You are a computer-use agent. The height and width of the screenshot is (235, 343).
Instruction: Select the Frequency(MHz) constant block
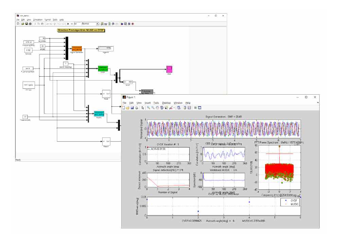pos(29,42)
